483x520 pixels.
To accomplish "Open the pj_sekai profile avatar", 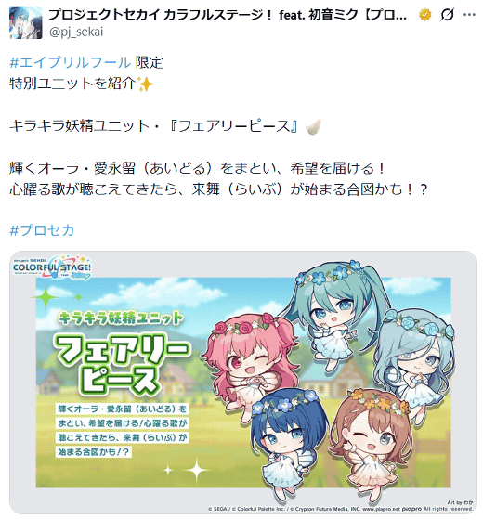I will click(26, 22).
